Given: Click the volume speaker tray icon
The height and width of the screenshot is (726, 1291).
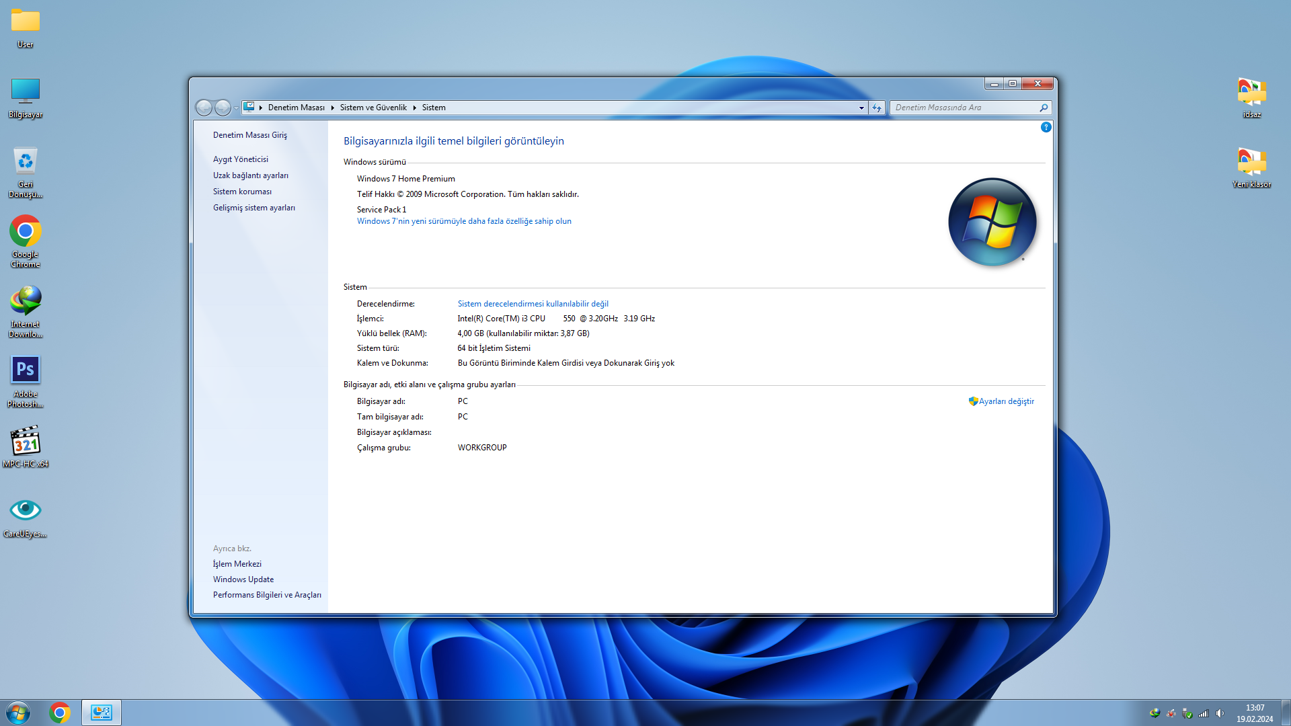Looking at the screenshot, I should pyautogui.click(x=1220, y=713).
